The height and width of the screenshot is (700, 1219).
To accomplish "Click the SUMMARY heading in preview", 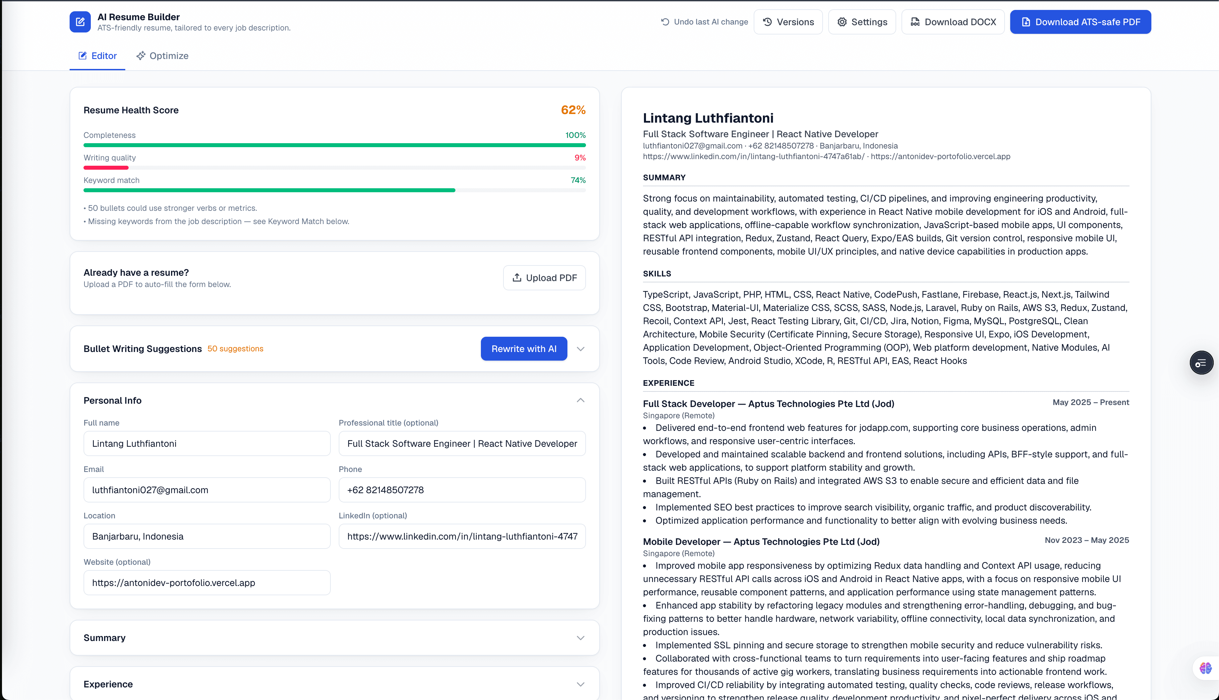I will (x=664, y=177).
